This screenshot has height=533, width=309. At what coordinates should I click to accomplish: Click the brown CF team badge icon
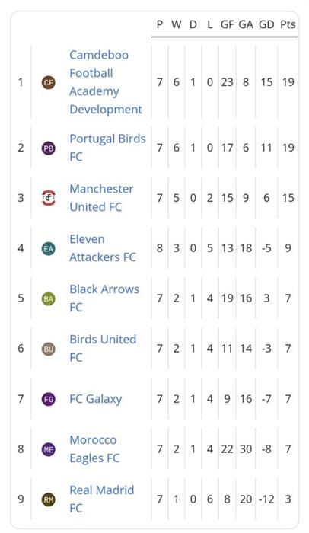48,82
